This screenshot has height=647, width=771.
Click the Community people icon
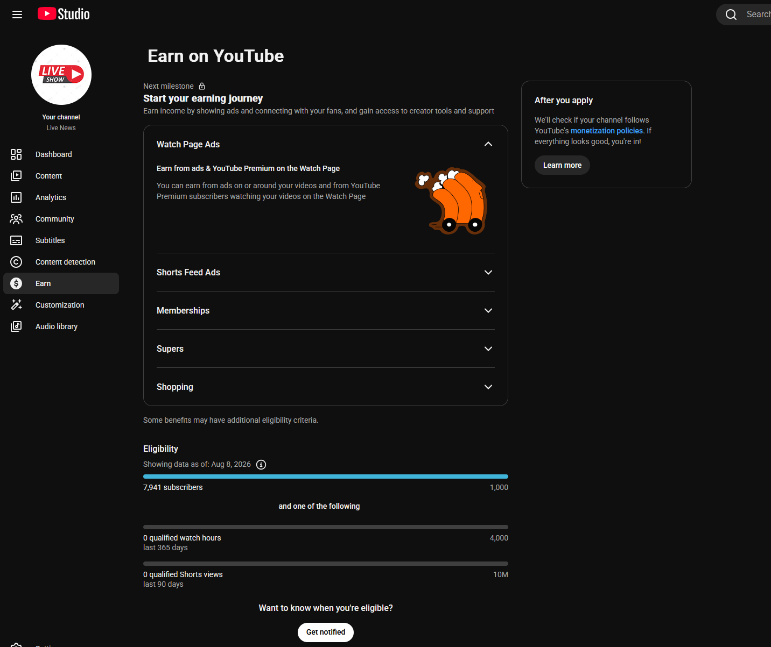16,219
